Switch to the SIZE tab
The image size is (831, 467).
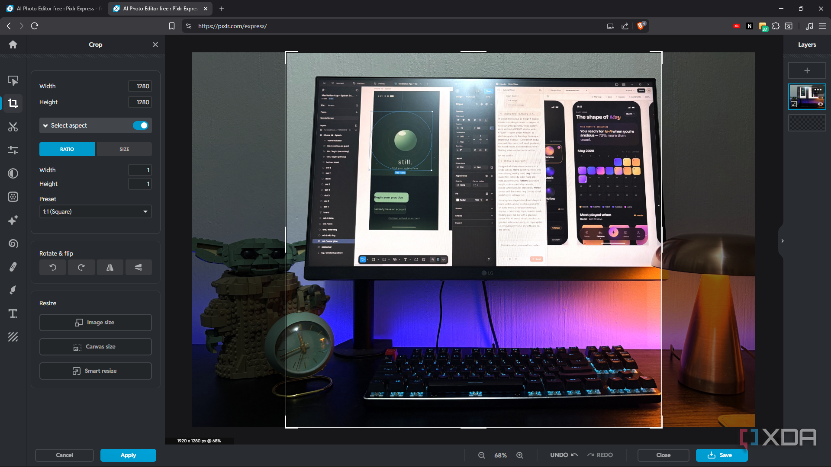[x=124, y=149]
